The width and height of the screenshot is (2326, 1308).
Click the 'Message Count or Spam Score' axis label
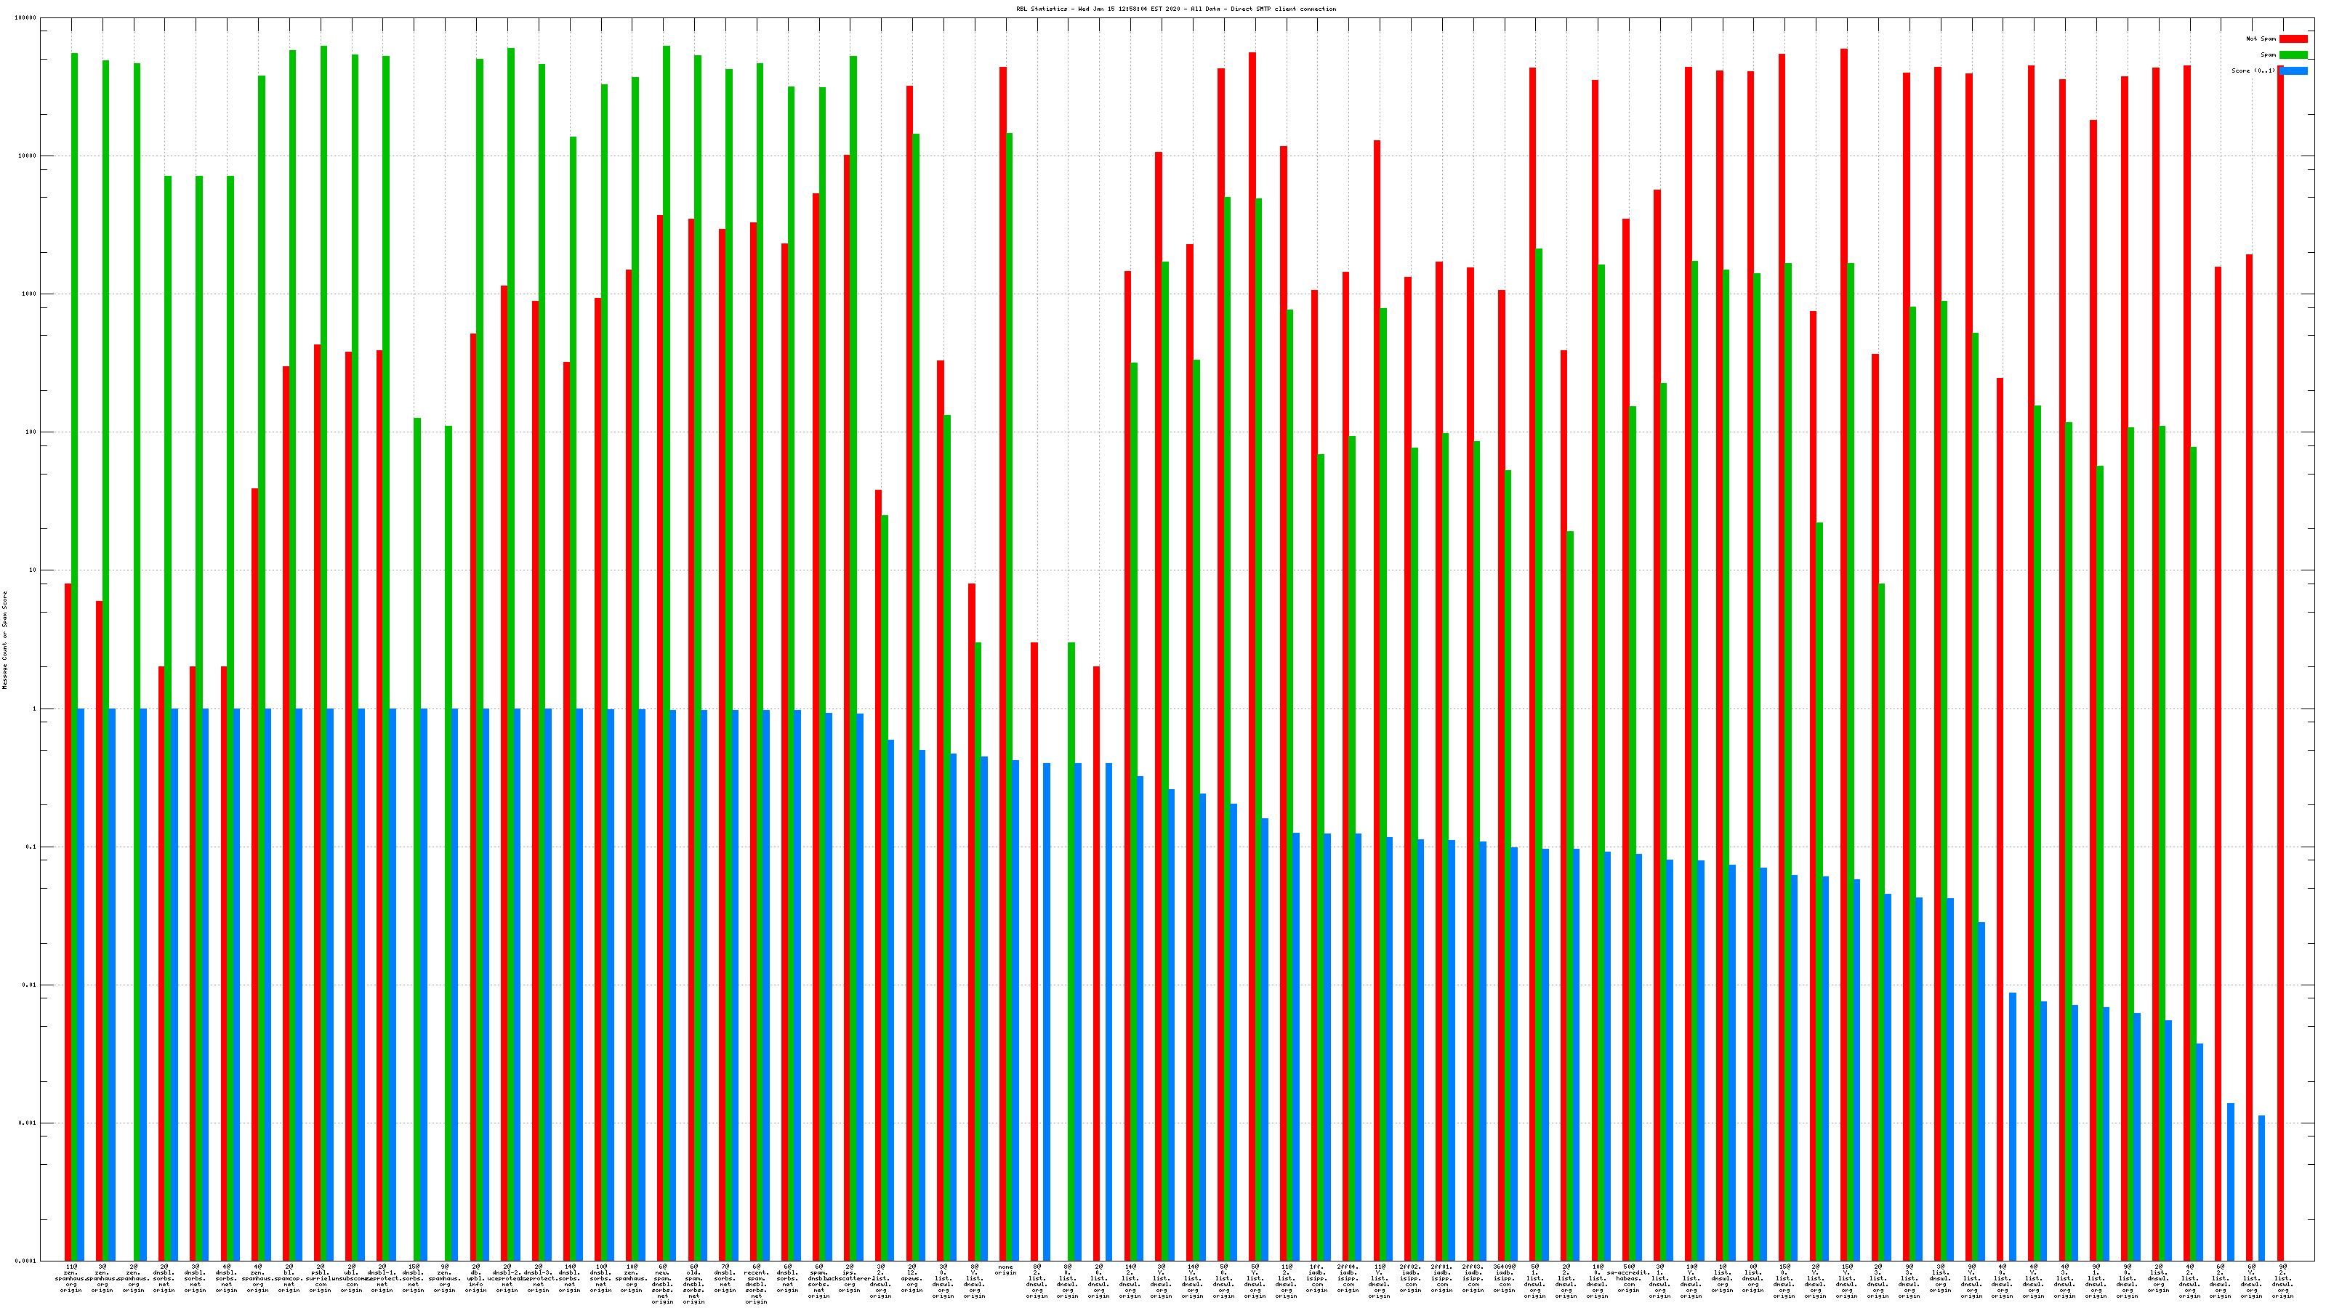[x=4, y=640]
